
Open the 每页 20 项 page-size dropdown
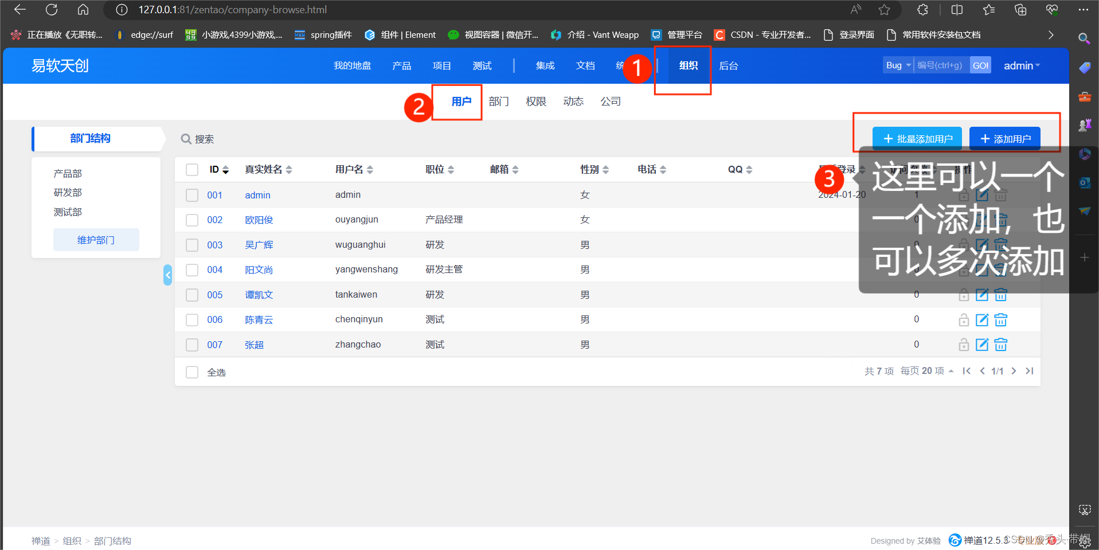(x=926, y=371)
